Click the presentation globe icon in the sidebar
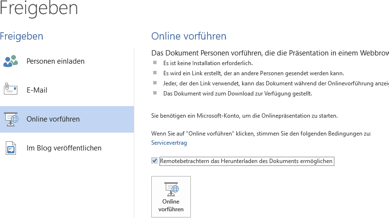This screenshot has width=389, height=218. point(10,119)
